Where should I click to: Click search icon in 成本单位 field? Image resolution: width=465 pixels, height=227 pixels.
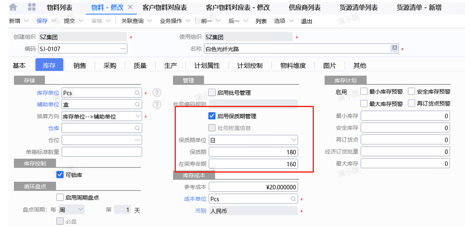tap(293, 199)
